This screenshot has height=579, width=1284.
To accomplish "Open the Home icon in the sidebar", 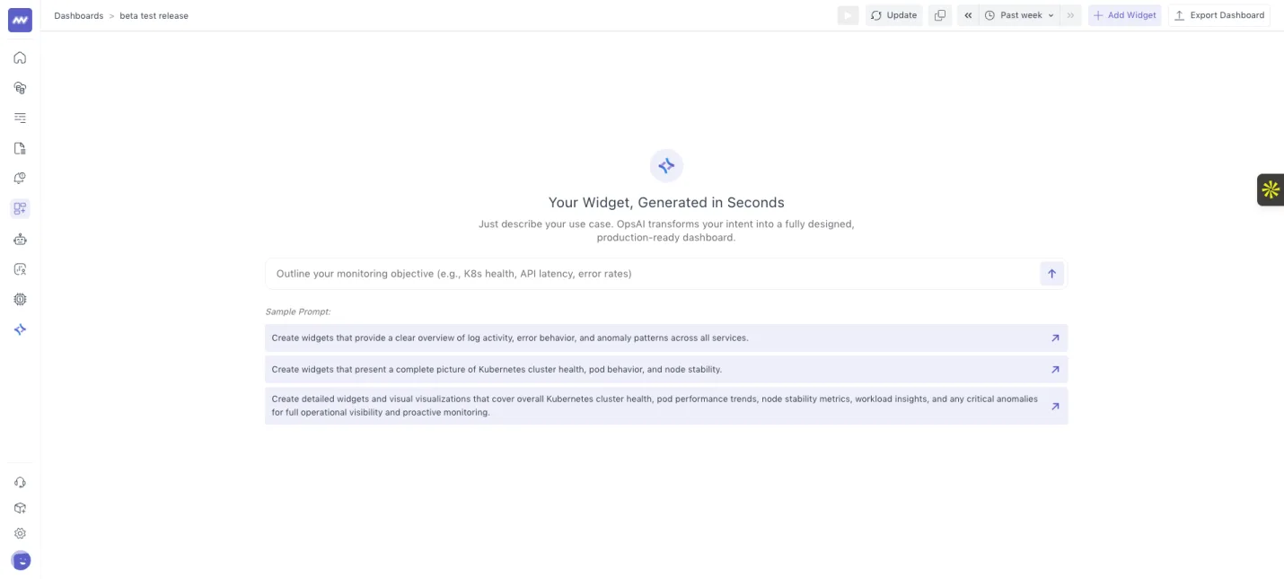I will pos(20,57).
